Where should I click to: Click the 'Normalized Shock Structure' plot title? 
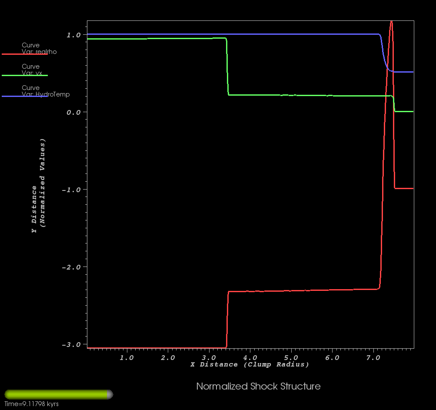[258, 386]
